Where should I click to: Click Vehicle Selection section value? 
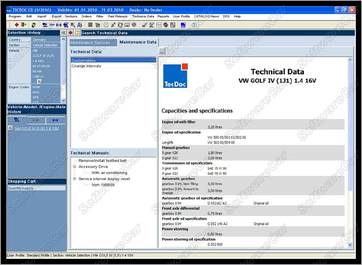(45, 45)
